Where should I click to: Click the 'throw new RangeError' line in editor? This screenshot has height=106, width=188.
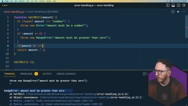[x=65, y=38]
